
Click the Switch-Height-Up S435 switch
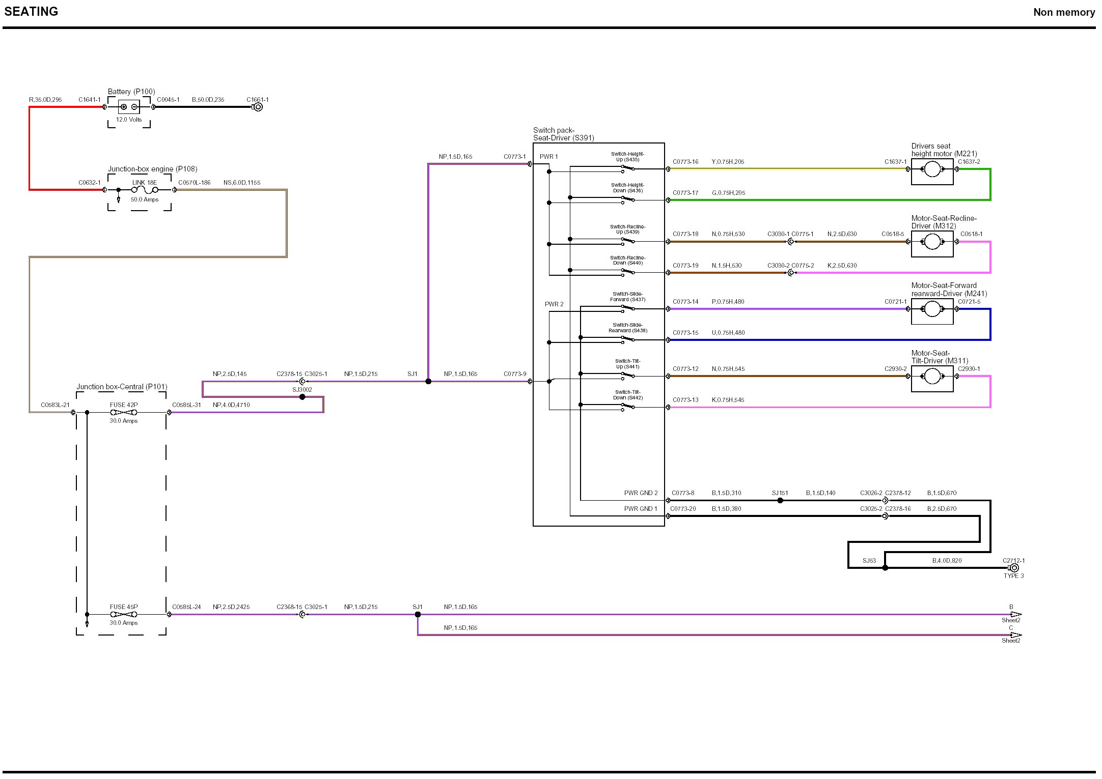click(x=628, y=168)
